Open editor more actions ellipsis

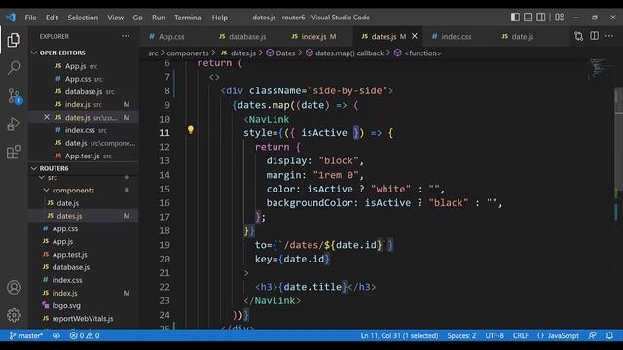(609, 36)
